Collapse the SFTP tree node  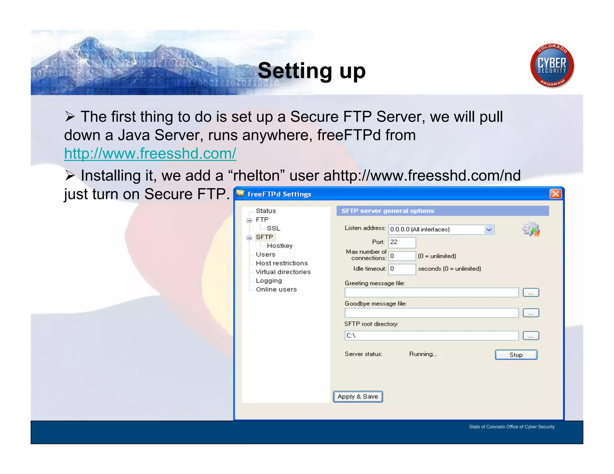(249, 238)
